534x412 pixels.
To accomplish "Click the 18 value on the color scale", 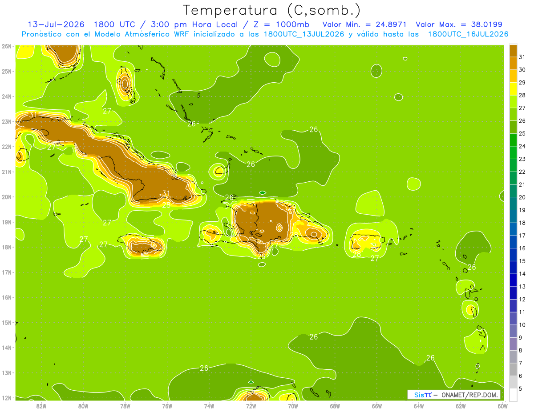I will pyautogui.click(x=522, y=223).
